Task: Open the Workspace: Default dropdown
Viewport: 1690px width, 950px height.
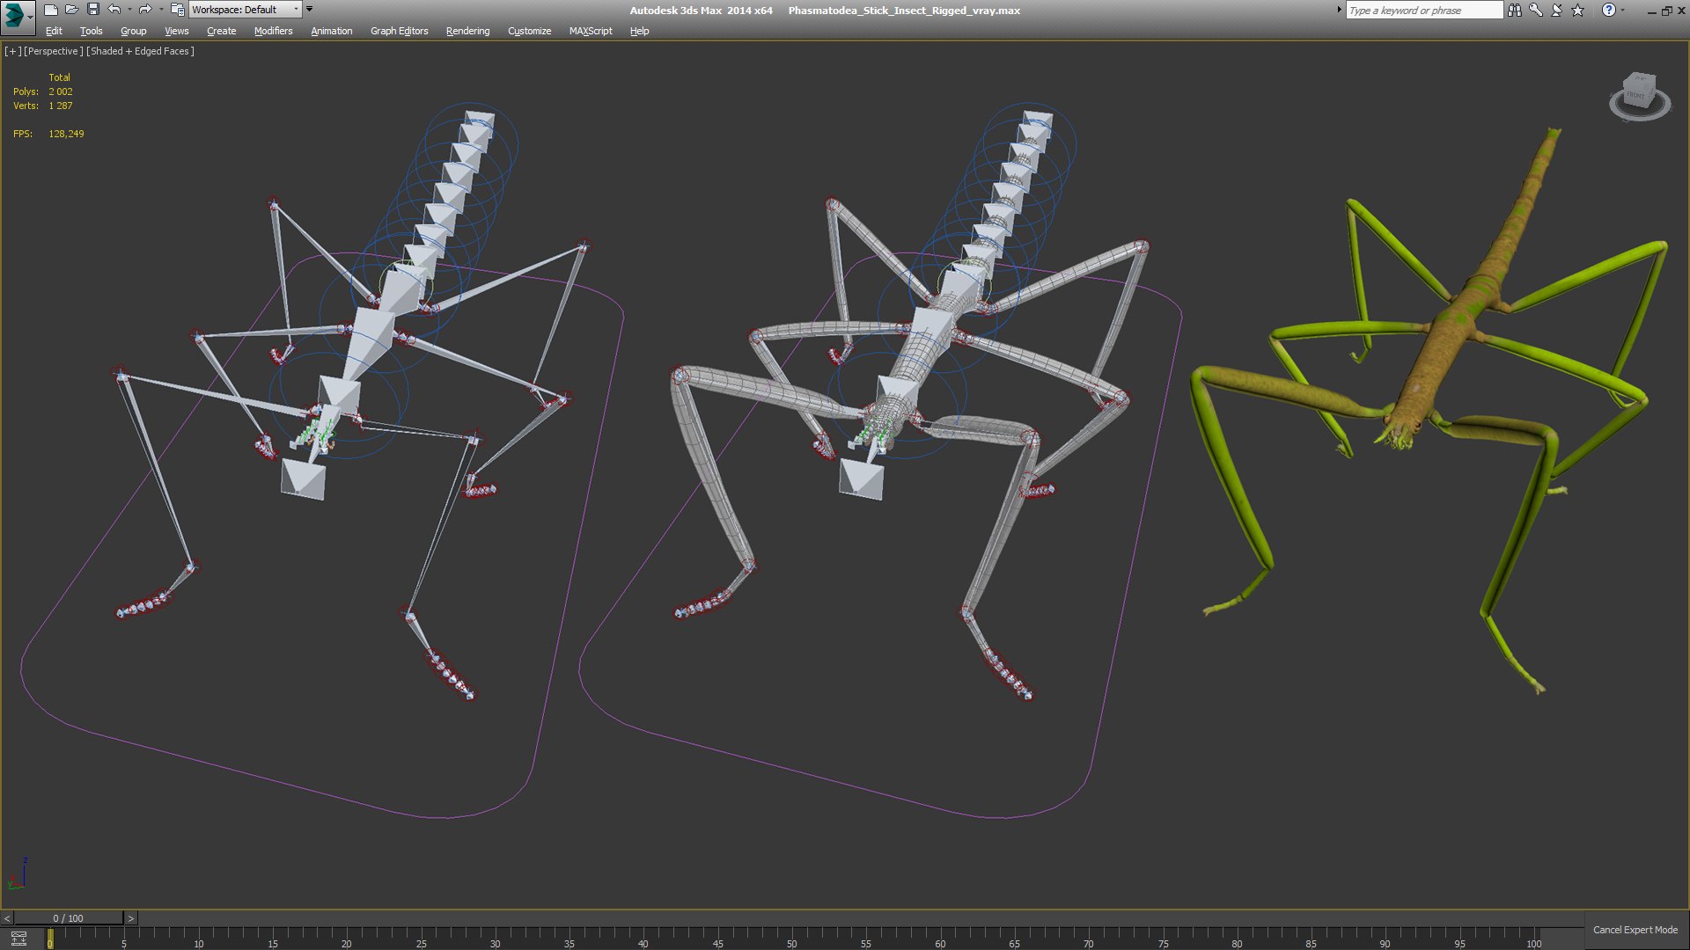Action: pos(245,10)
